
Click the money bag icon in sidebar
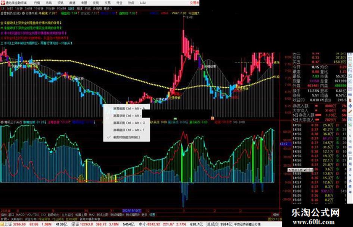coord(350,100)
